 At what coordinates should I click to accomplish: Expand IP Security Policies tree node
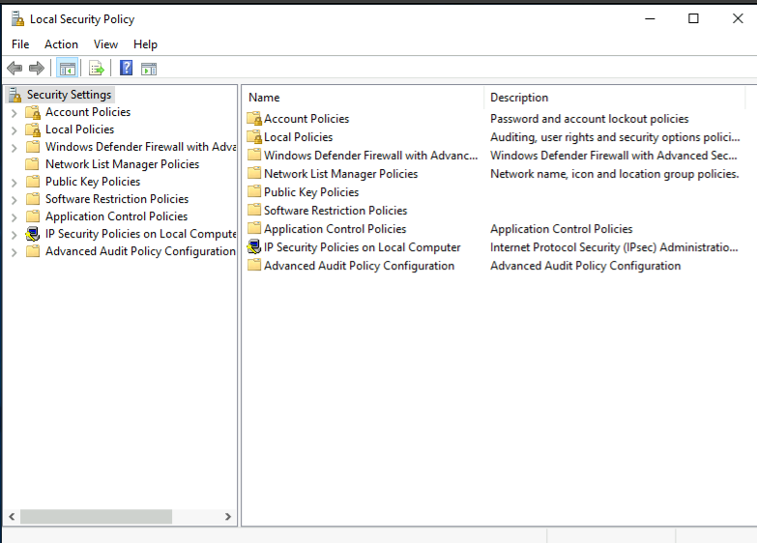pyautogui.click(x=15, y=235)
